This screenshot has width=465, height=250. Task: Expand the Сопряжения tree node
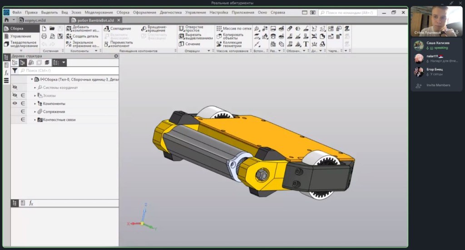click(35, 112)
